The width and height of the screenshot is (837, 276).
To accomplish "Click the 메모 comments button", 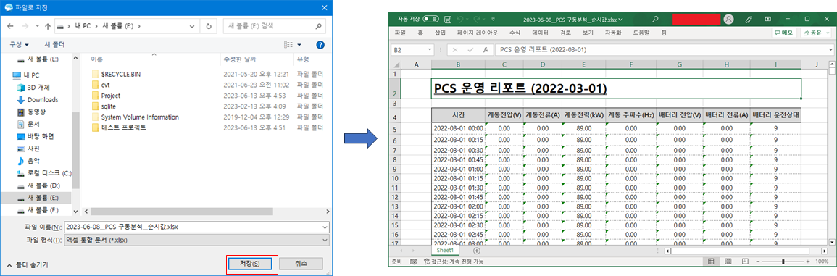I will tap(784, 33).
